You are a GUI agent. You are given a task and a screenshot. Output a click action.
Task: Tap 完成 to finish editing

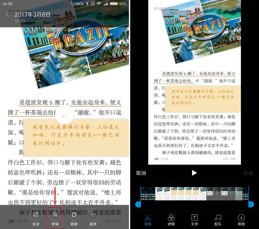point(248,173)
